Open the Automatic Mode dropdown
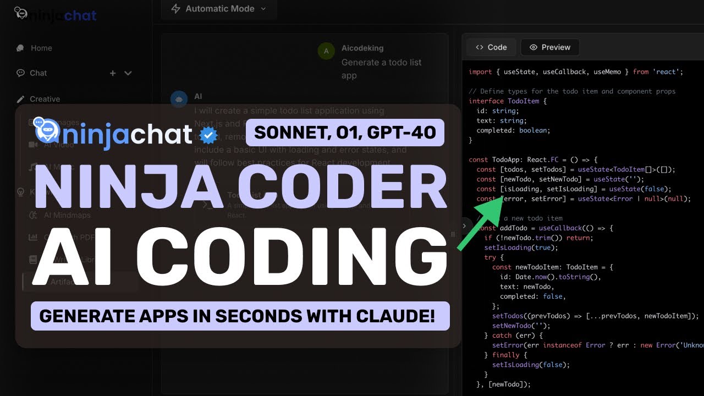This screenshot has height=396, width=704. [219, 9]
